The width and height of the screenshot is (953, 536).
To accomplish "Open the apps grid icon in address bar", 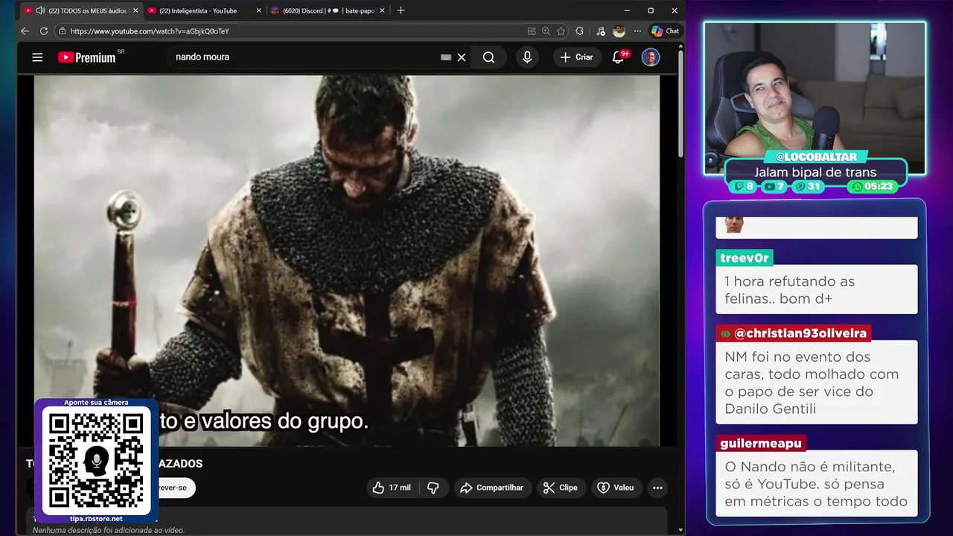I will tap(532, 31).
